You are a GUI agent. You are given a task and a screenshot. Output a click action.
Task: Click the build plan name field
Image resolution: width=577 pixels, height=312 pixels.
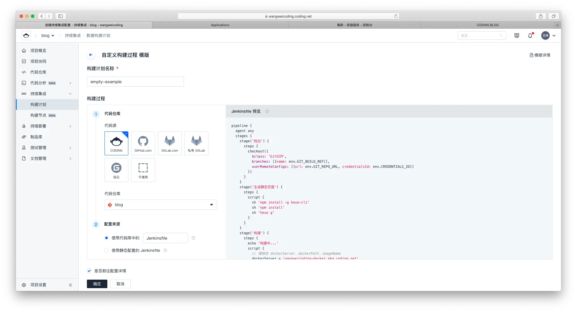[135, 82]
